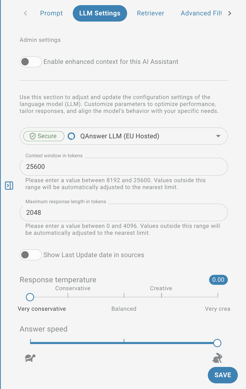Toggle enhanced context for this AI Assistant

(x=31, y=62)
